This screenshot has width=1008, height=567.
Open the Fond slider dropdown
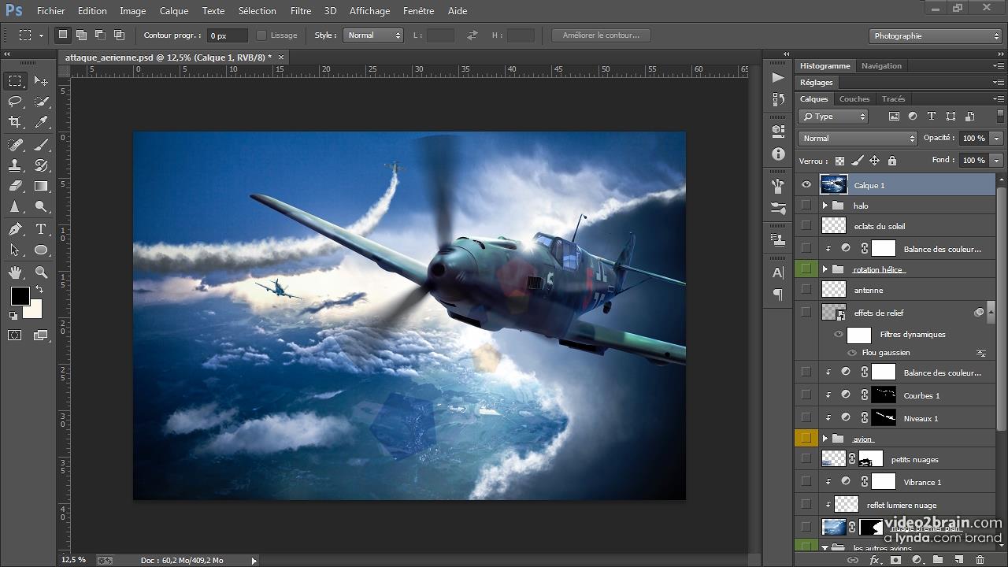(997, 160)
